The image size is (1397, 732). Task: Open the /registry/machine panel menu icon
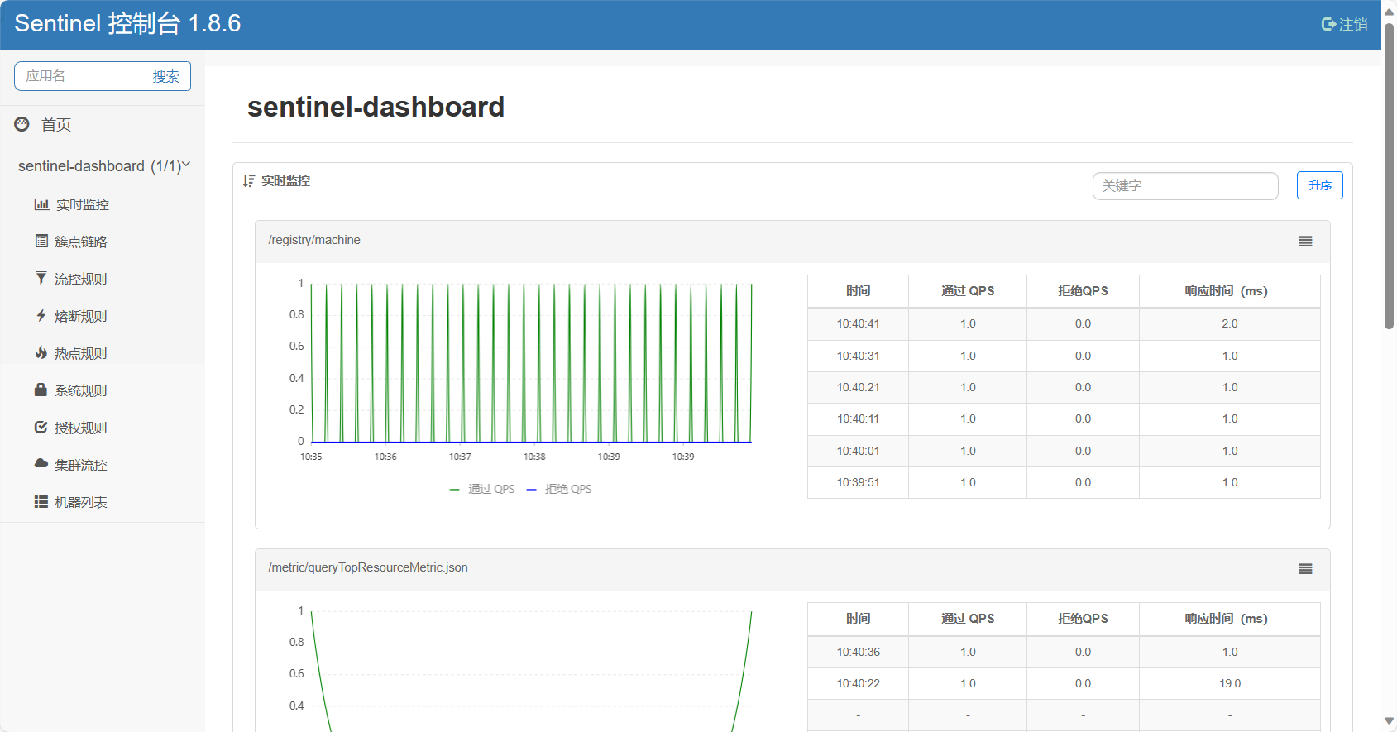[1305, 242]
